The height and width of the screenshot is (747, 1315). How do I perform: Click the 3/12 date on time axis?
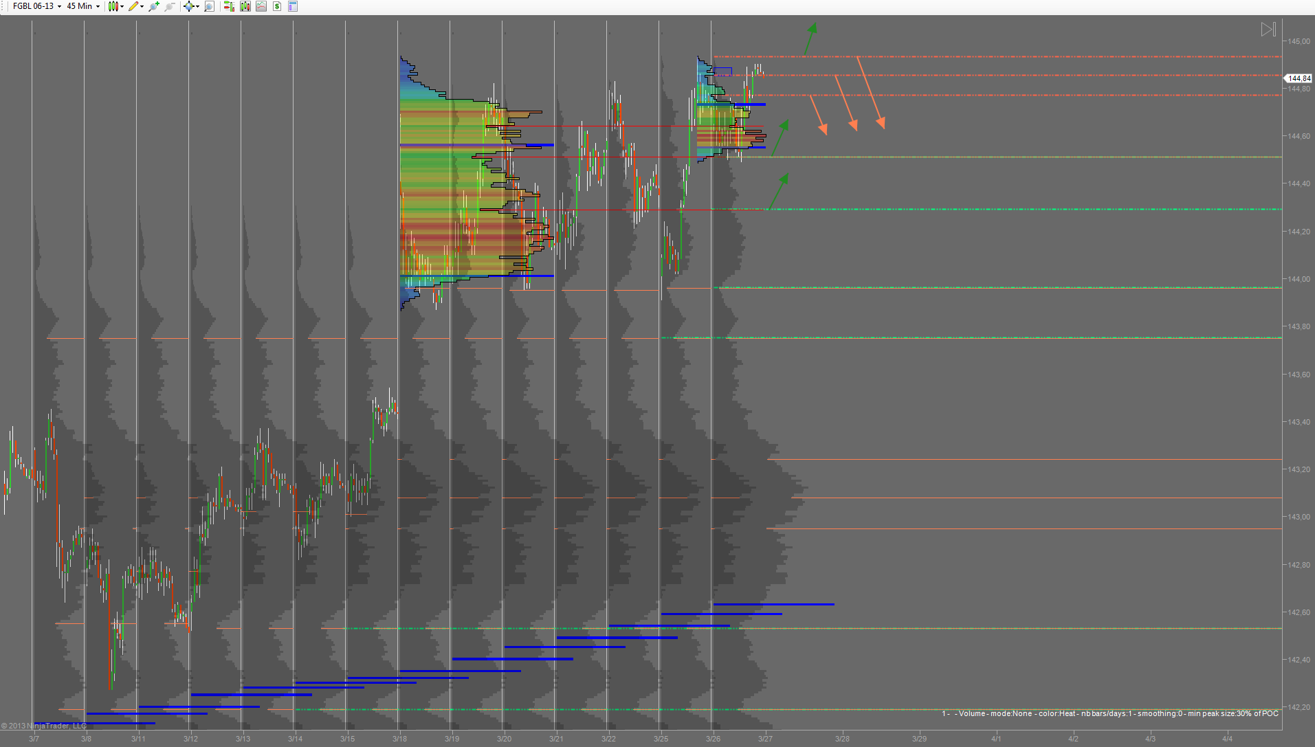pos(190,739)
